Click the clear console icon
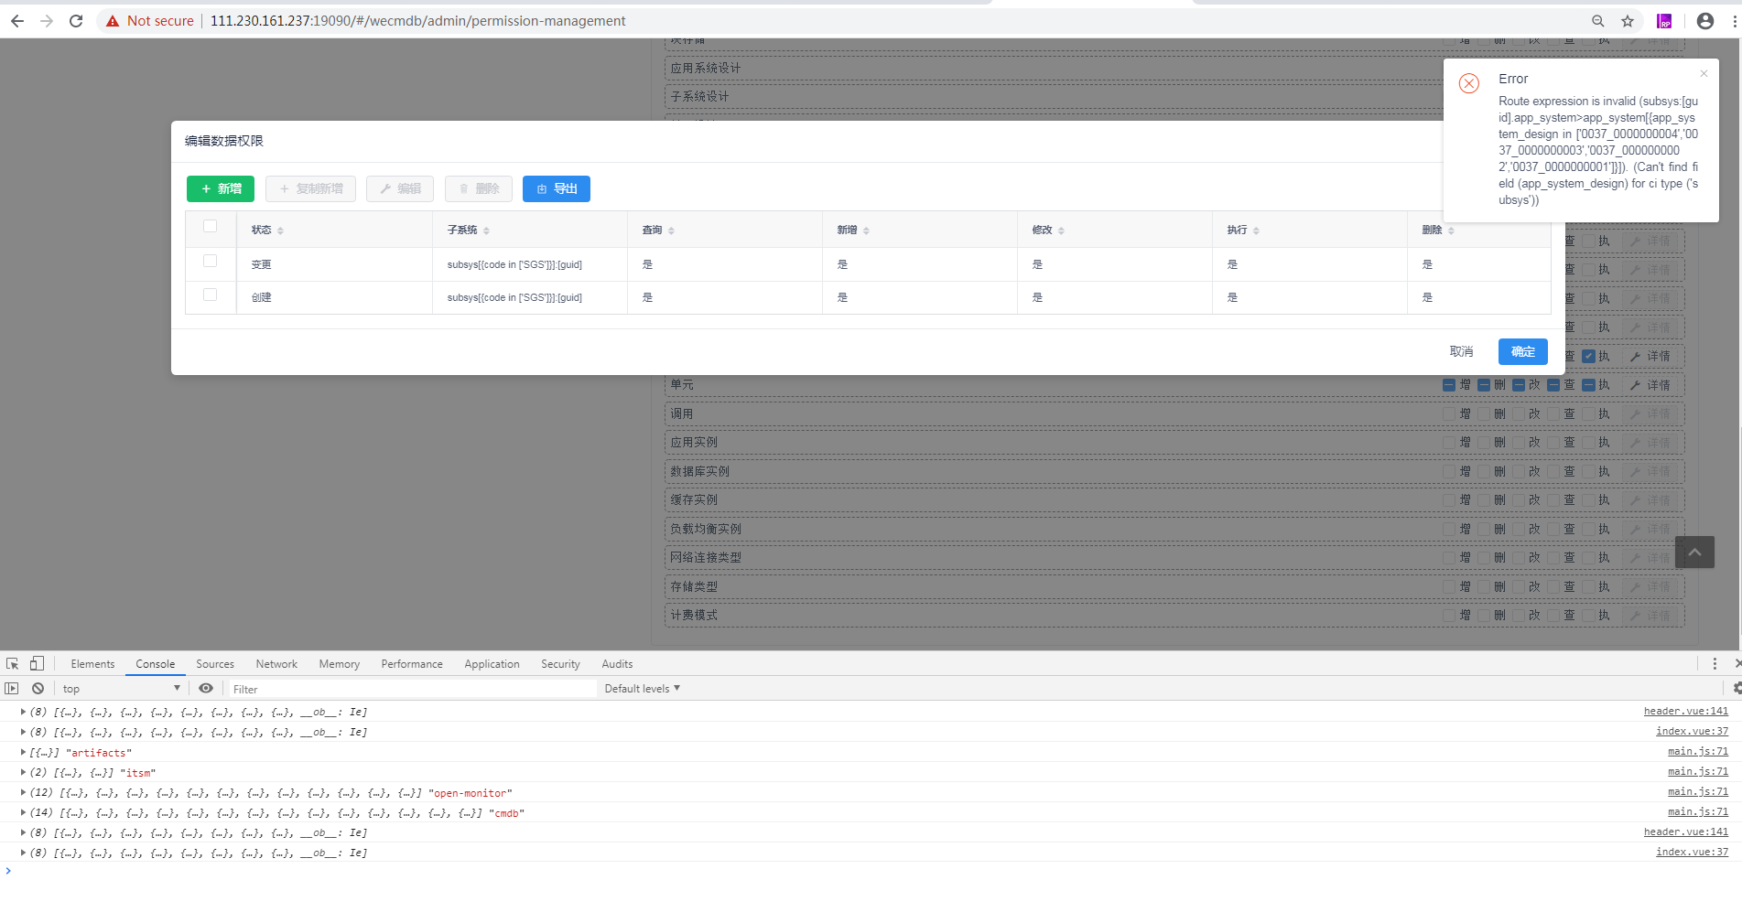Image resolution: width=1742 pixels, height=912 pixels. click(38, 688)
